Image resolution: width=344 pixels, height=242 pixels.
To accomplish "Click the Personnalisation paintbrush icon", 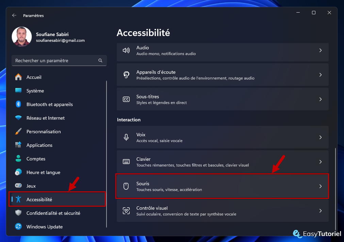I will pyautogui.click(x=18, y=131).
